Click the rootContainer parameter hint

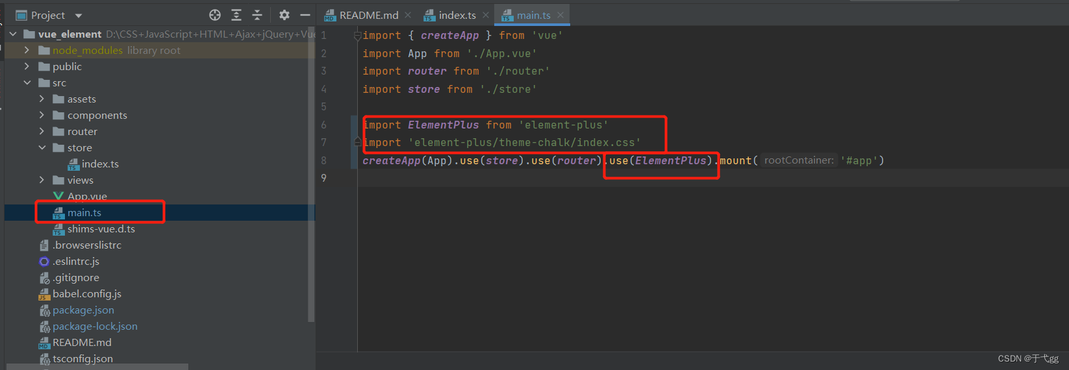[x=799, y=160]
